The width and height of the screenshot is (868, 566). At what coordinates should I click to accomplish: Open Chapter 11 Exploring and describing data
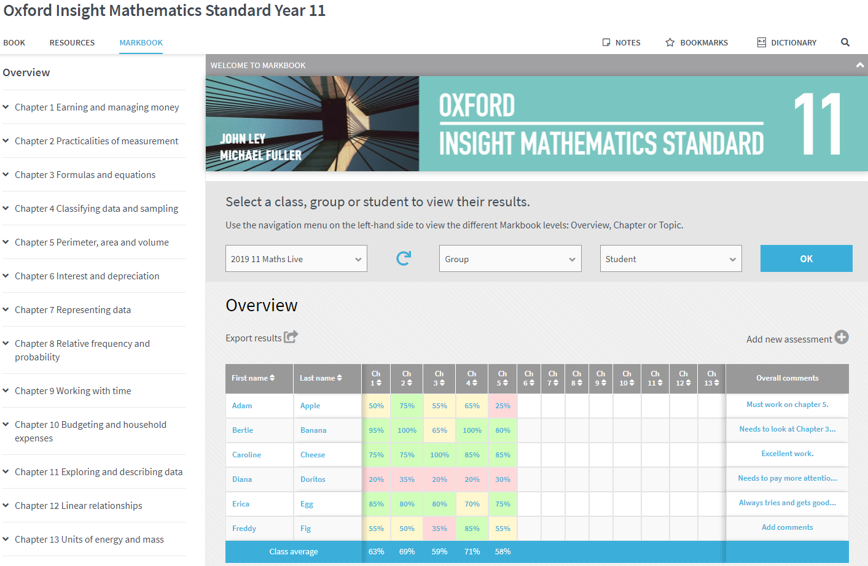[98, 472]
